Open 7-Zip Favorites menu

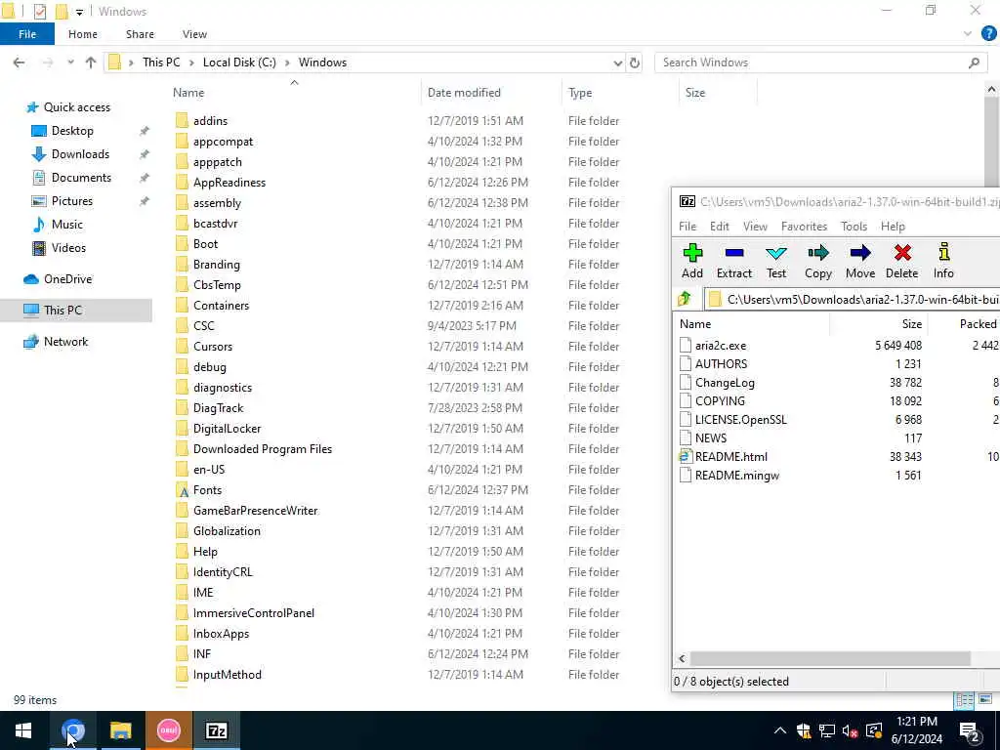[x=805, y=227]
